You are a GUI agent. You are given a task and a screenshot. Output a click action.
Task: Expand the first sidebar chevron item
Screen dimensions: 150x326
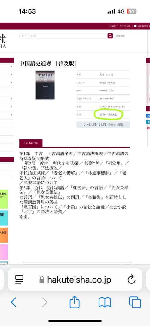(x=12, y=66)
